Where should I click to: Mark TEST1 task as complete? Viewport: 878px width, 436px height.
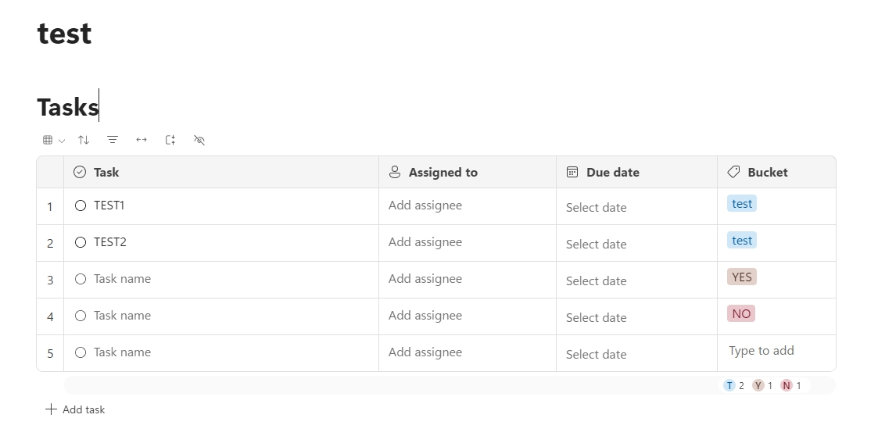(x=81, y=205)
